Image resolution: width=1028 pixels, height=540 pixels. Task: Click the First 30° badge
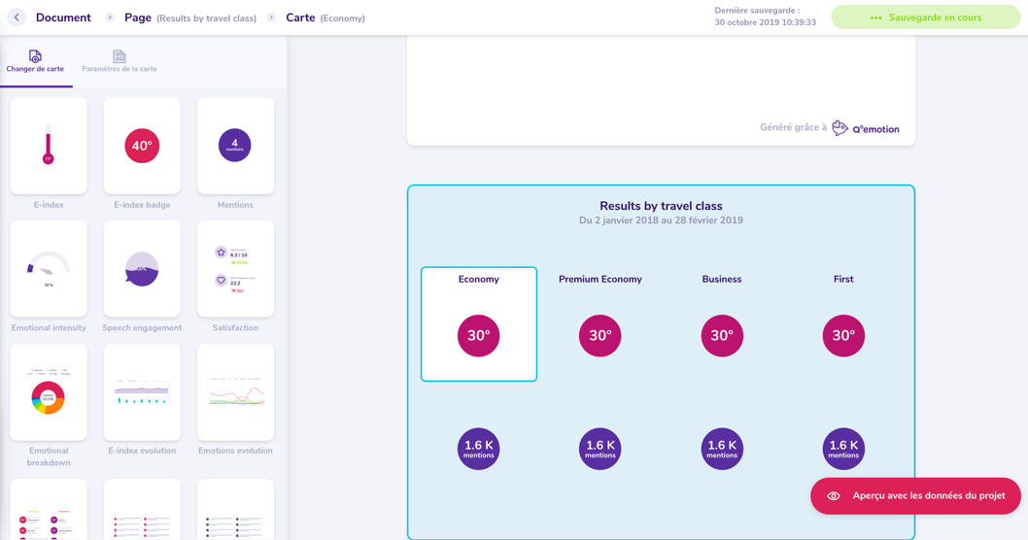[843, 335]
